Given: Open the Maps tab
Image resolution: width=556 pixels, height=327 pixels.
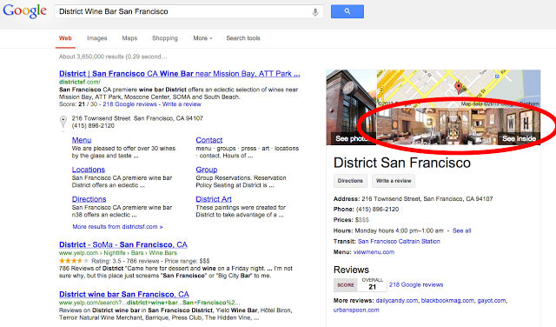Looking at the screenshot, I should pyautogui.click(x=129, y=38).
